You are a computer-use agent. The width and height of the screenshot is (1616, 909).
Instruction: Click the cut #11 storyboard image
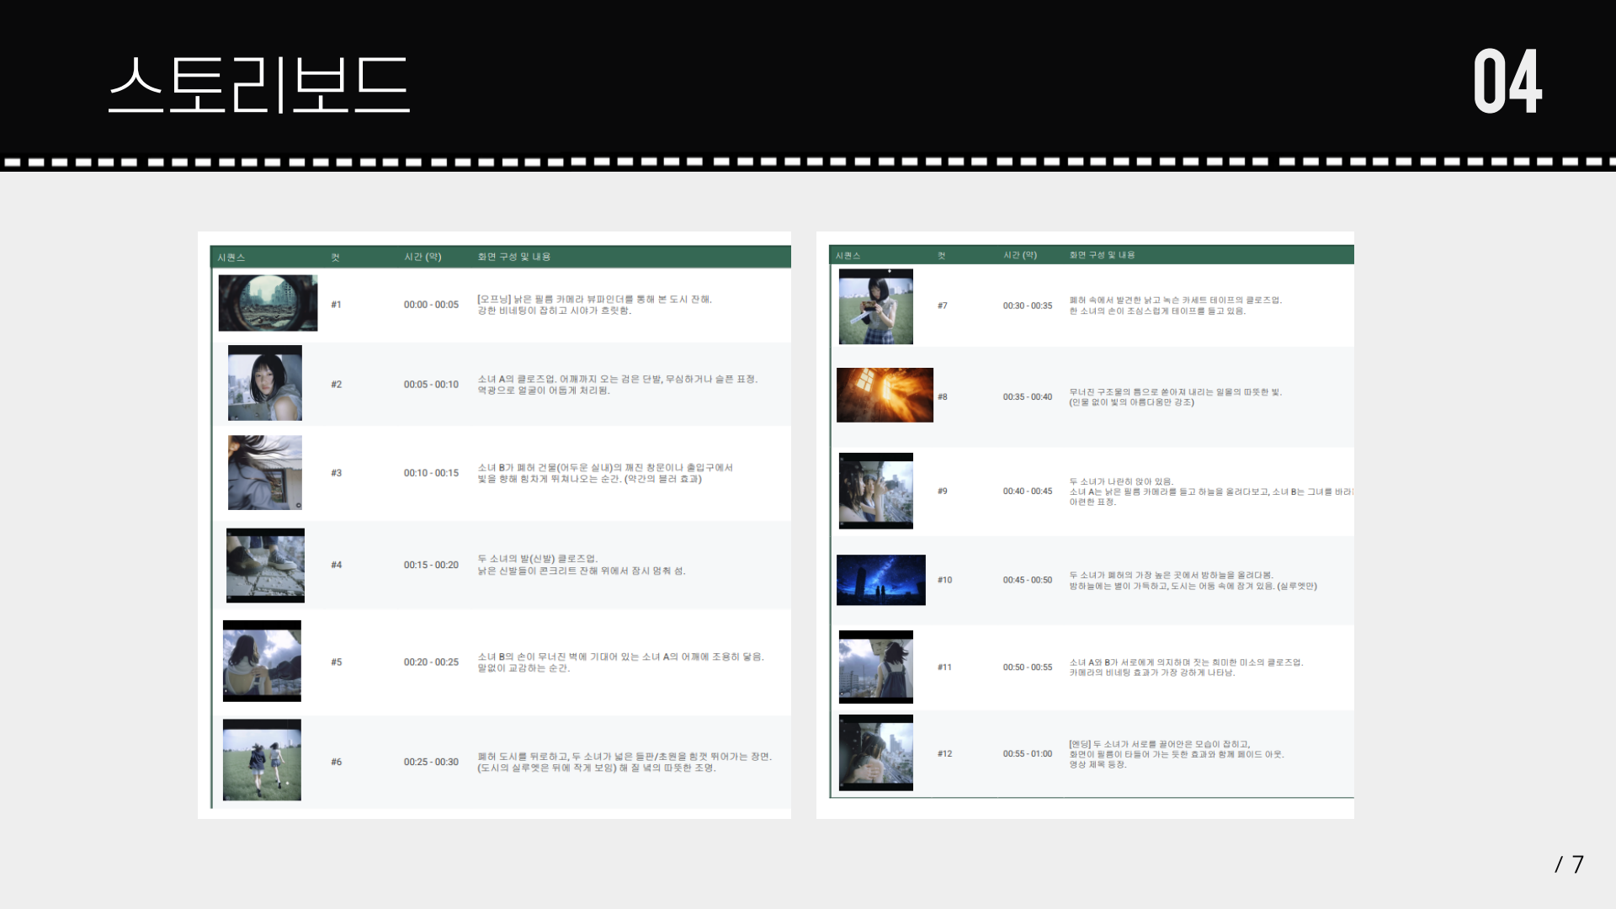[x=875, y=667]
